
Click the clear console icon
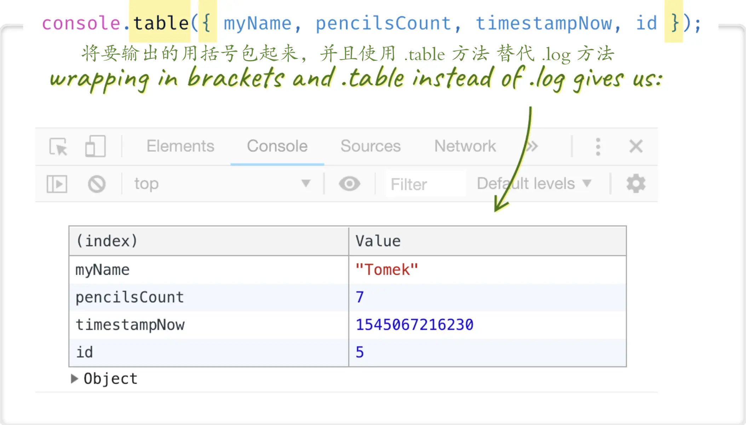(97, 184)
